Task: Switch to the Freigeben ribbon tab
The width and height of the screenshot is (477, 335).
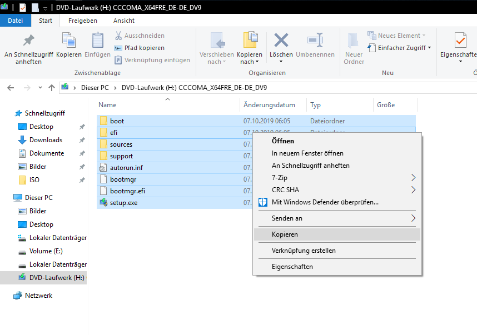Action: [x=83, y=21]
